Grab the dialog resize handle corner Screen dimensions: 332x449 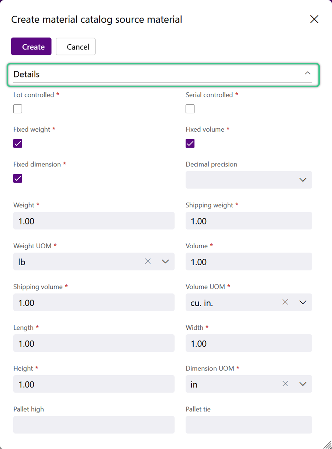click(327, 444)
